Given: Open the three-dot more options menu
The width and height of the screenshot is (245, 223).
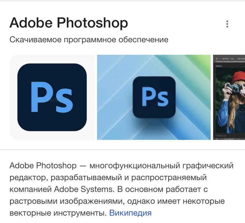Looking at the screenshot, I should 227,24.
